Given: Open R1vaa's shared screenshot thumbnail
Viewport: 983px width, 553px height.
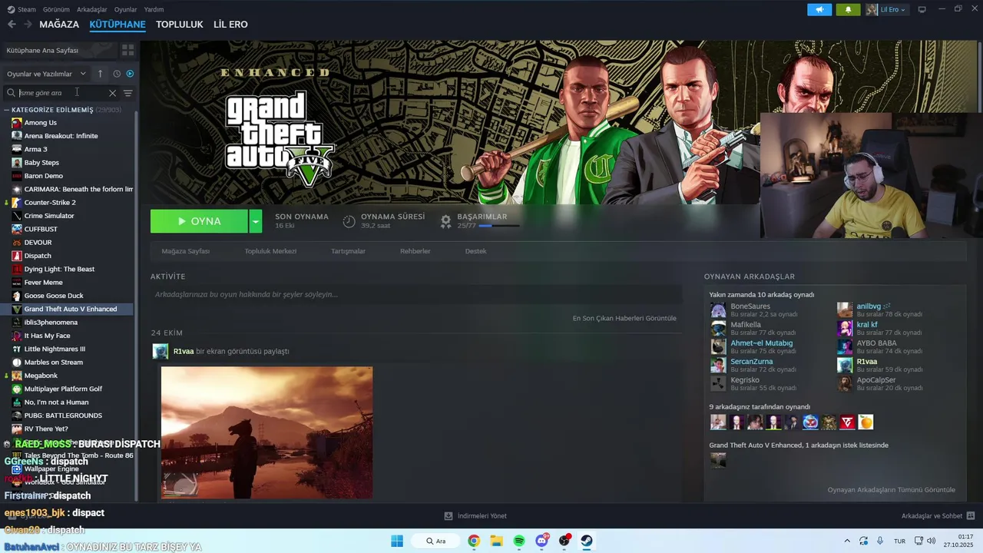Looking at the screenshot, I should pos(266,432).
